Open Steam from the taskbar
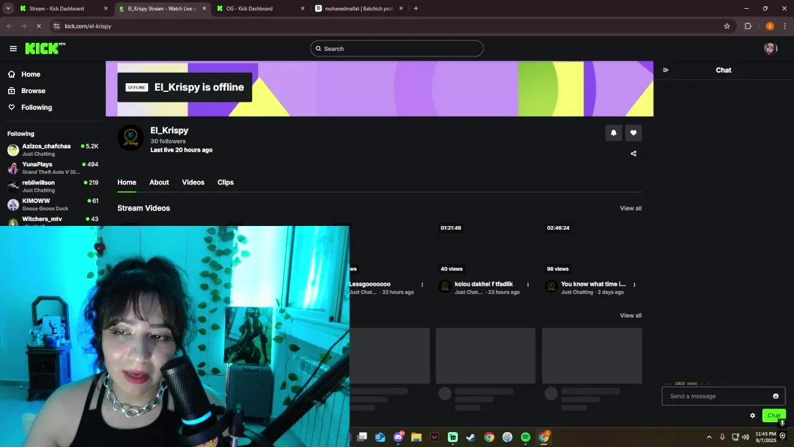Viewport: 794px width, 447px height. coord(471,437)
